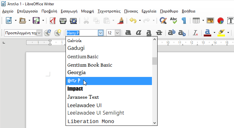Screen dimensions: 234x128
Task: Open the Εργαλεία menu
Action: [149, 11]
